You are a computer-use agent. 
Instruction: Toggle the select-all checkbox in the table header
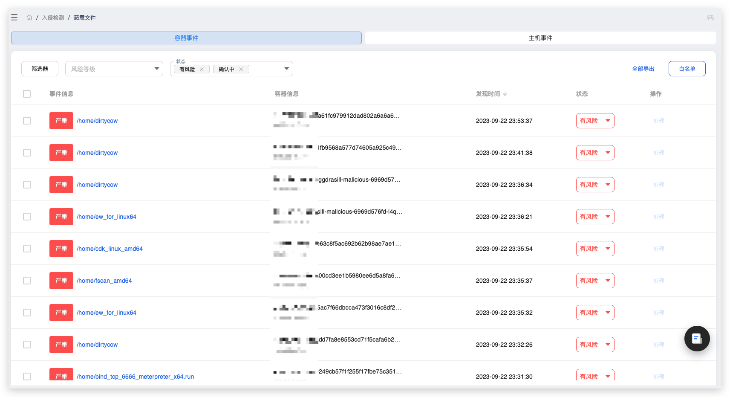coord(27,94)
